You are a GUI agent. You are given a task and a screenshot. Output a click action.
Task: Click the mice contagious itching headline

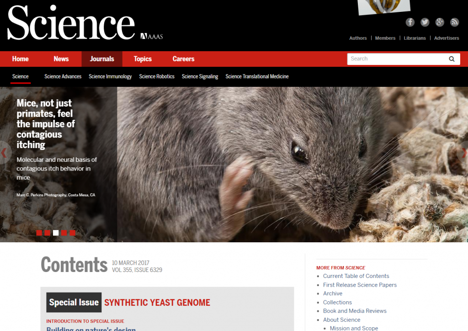pos(46,124)
